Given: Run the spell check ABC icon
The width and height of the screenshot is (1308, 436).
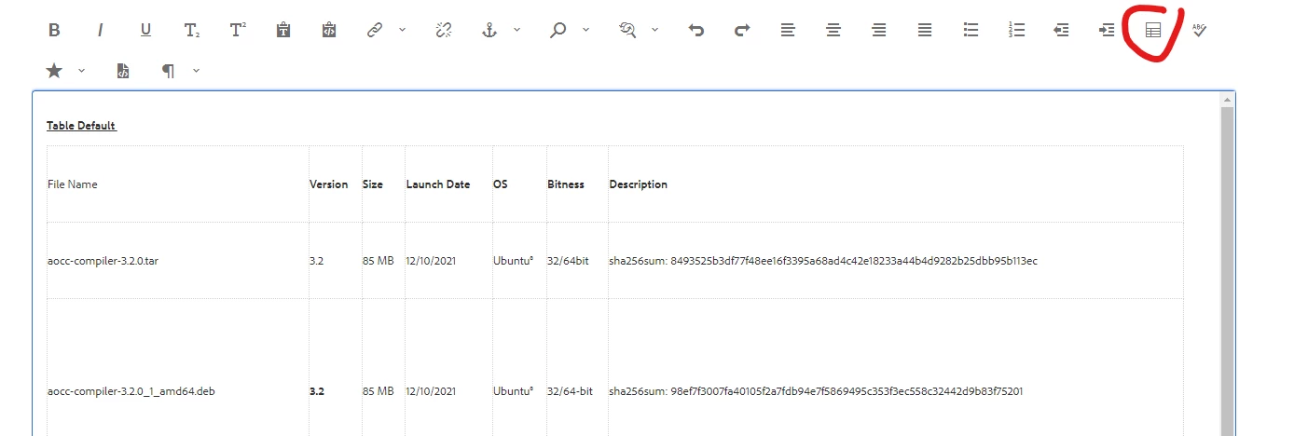Looking at the screenshot, I should (1199, 30).
